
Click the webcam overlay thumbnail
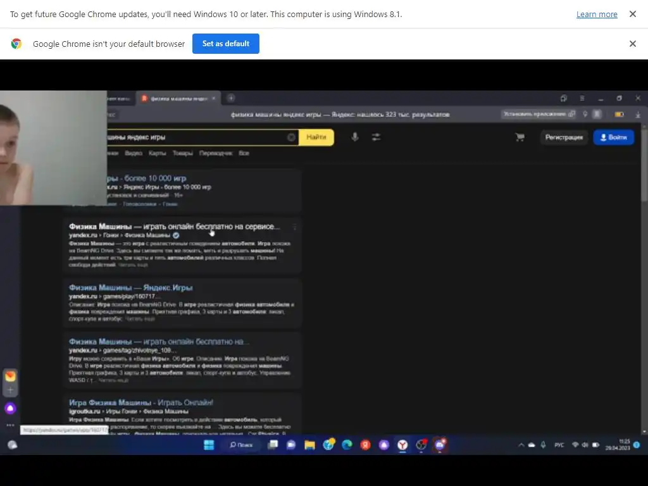click(53, 147)
